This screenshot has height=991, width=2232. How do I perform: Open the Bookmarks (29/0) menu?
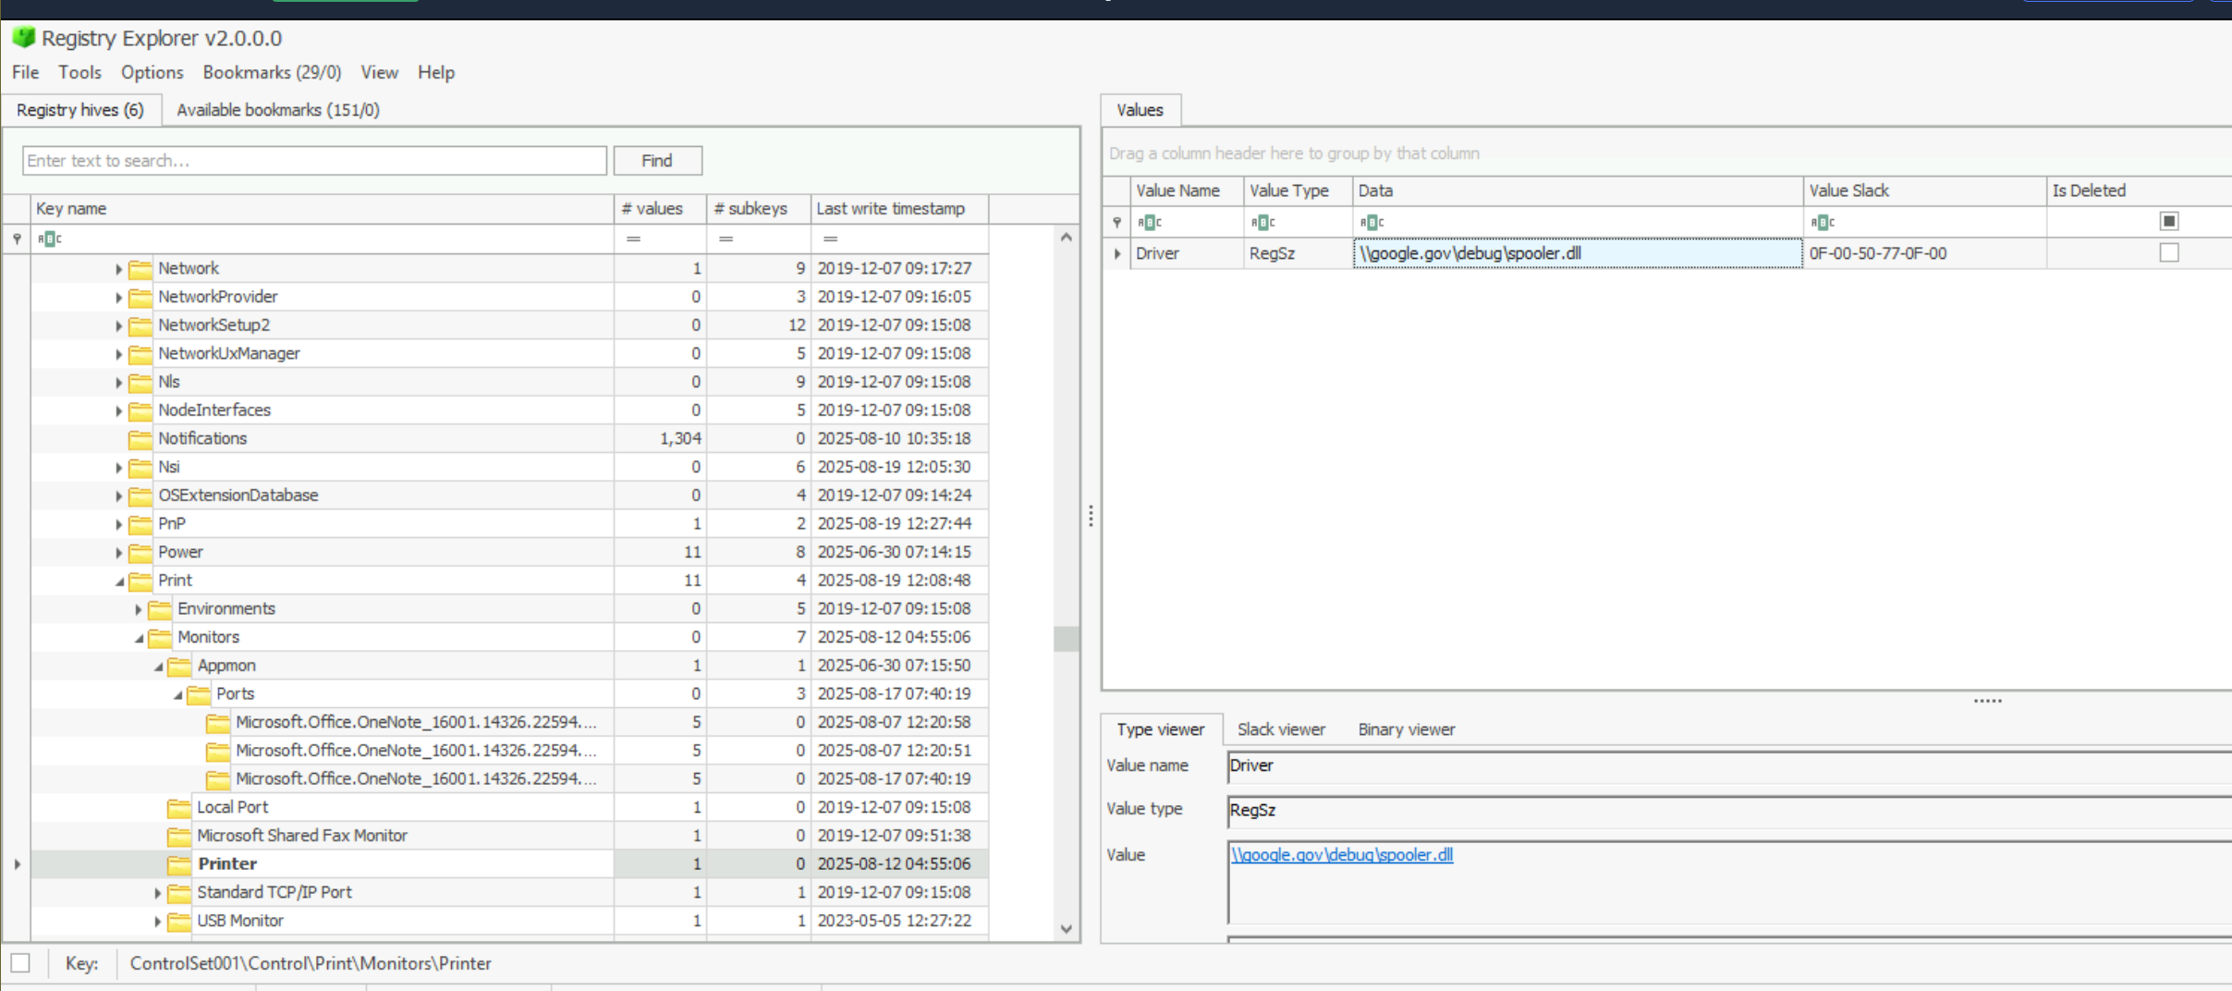pyautogui.click(x=272, y=72)
